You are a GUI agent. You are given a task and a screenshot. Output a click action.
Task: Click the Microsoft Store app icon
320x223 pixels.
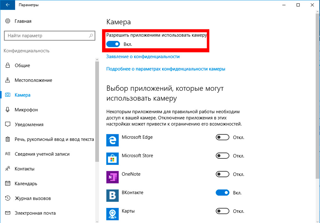[112, 158]
